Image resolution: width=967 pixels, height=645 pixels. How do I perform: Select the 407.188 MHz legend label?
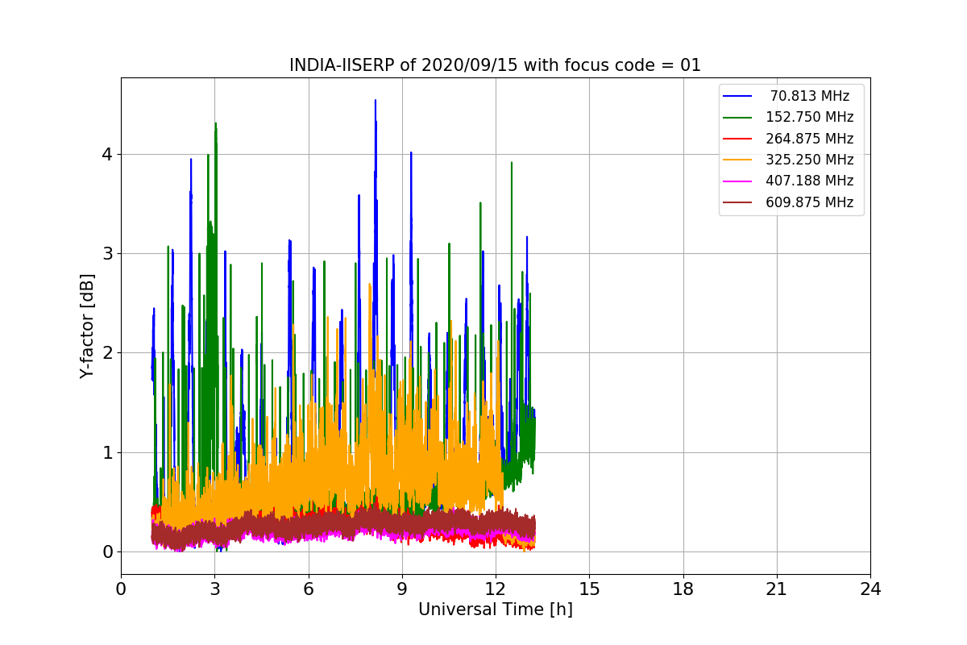(810, 181)
